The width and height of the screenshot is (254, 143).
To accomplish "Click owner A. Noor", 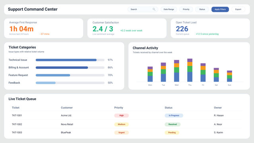I will click(218, 124).
